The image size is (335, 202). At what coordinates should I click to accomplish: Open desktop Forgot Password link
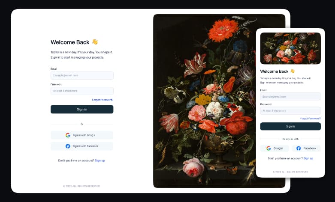(103, 100)
